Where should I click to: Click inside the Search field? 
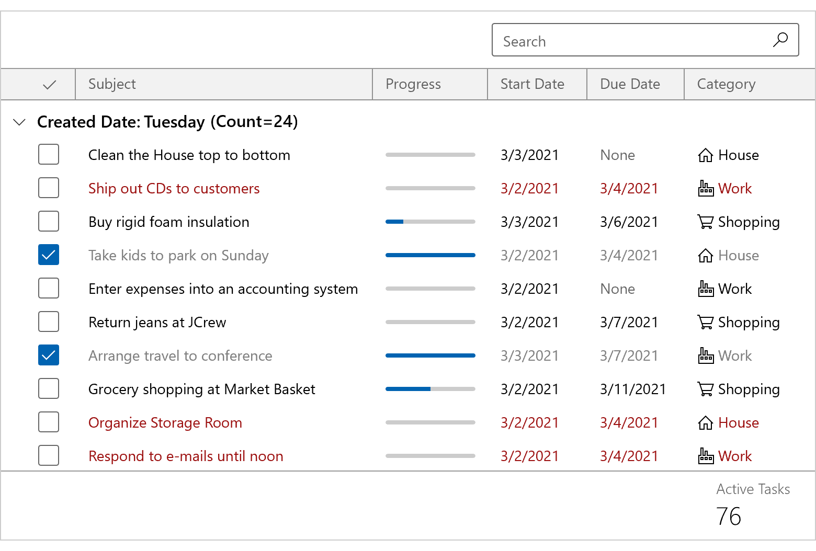(602, 40)
